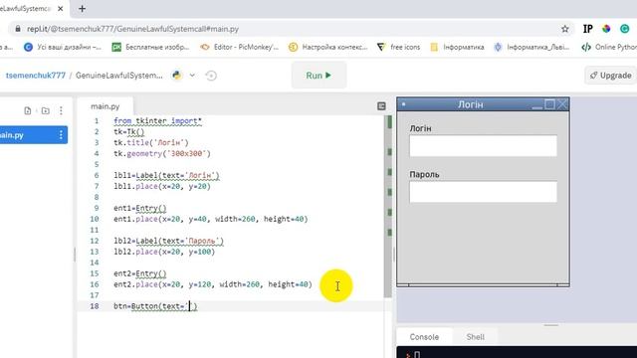Close the current browser tab

60,9
